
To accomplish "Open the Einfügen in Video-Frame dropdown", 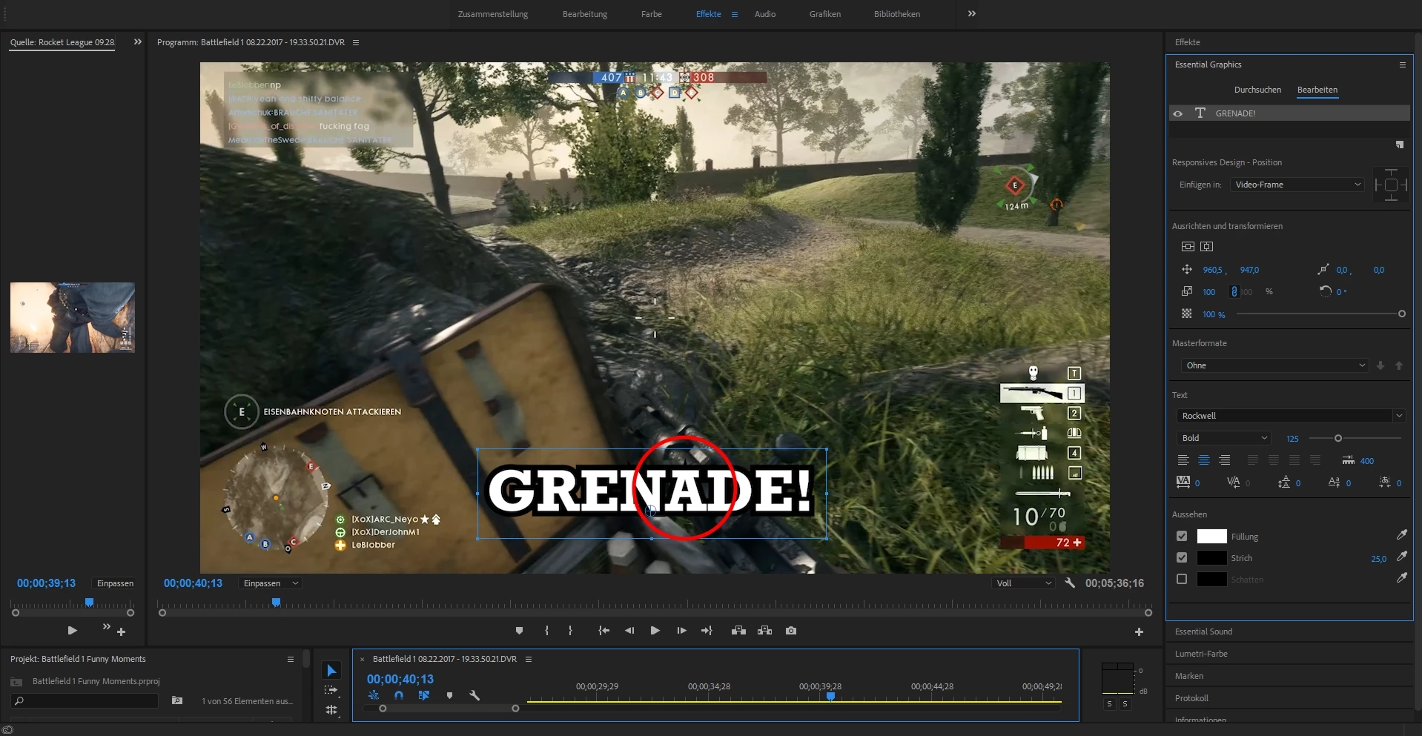I will [x=1297, y=185].
